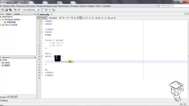Click the cursor position 16 | 21 status
Image resolution: width=189 pixels, height=106 pixels.
click(183, 104)
